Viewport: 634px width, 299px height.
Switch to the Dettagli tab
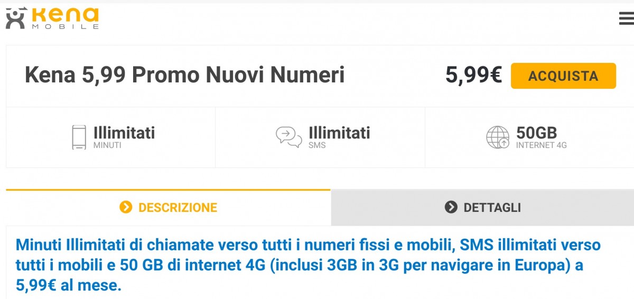click(x=482, y=208)
